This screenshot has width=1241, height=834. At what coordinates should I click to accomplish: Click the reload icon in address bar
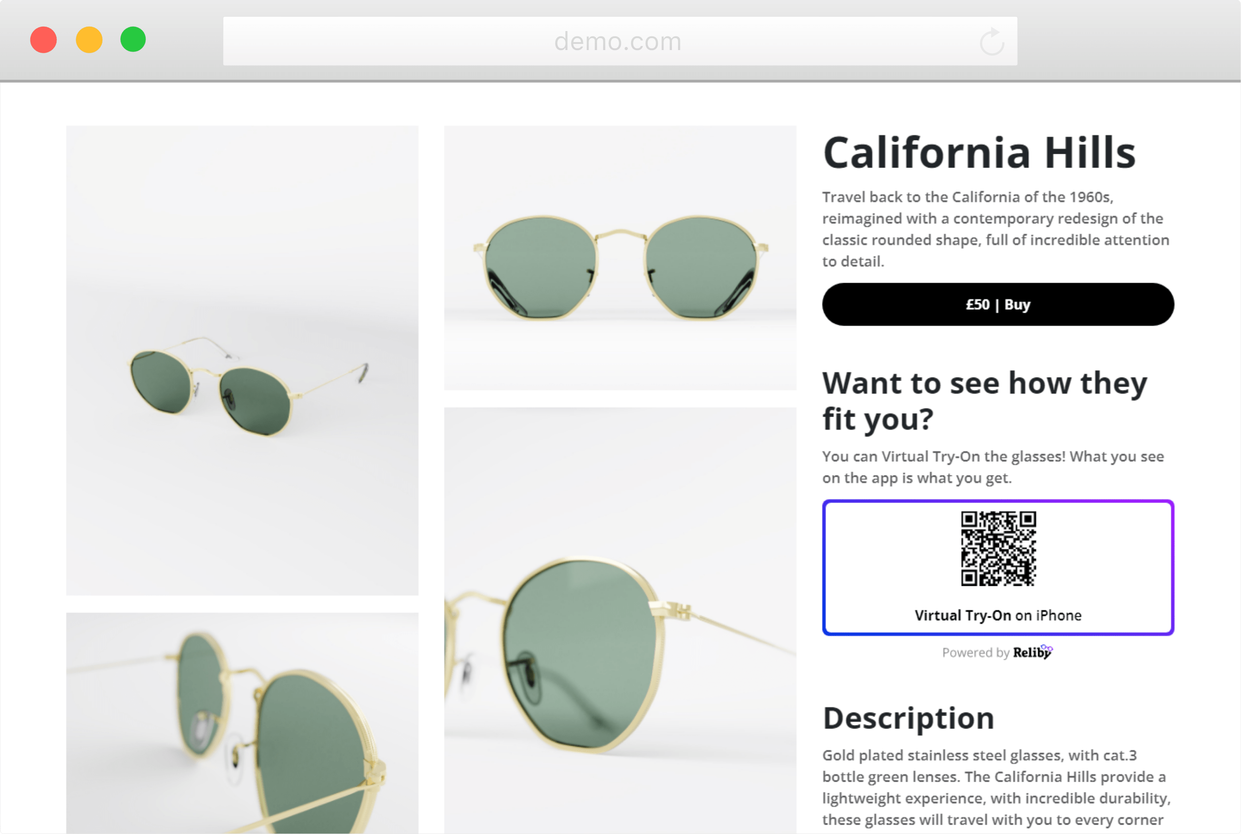[x=991, y=42]
